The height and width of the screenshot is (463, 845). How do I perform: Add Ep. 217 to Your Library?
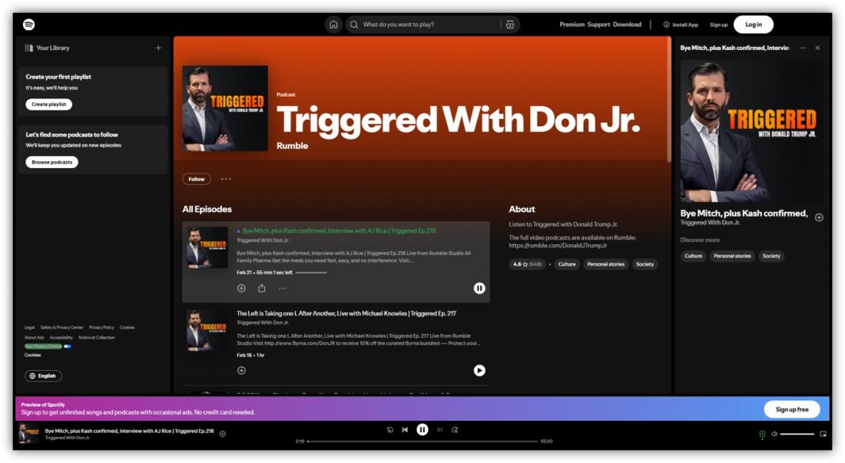pos(241,370)
